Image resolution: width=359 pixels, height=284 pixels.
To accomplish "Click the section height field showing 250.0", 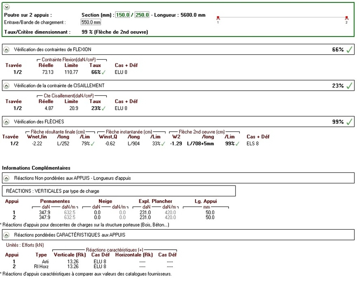I will pyautogui.click(x=142, y=15).
